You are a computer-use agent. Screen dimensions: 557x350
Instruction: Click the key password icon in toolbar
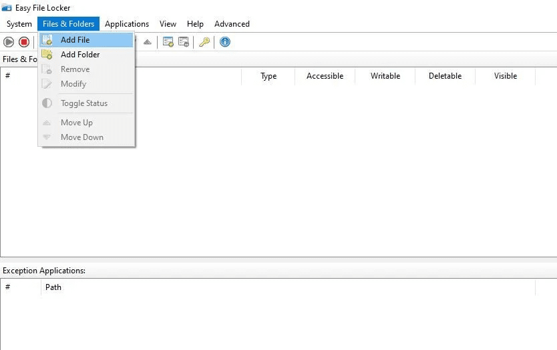(204, 42)
